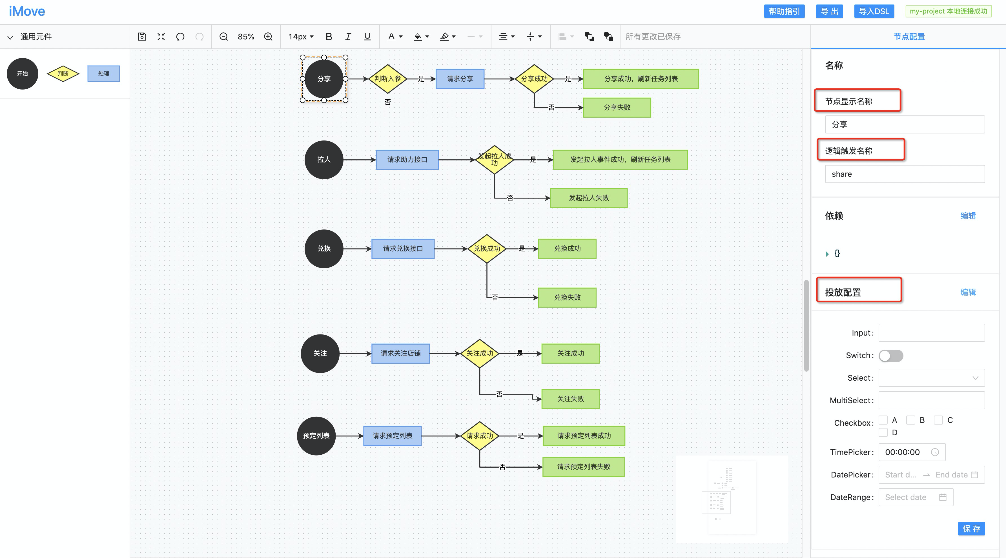Select the 请求助力接口 process node
The image size is (1006, 558).
[407, 160]
